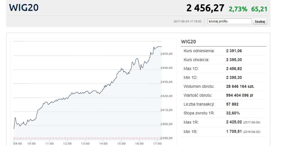Click the "szukaj profilu" search field
Image resolution: width=283 pixels, height=146 pixels.
click(229, 21)
